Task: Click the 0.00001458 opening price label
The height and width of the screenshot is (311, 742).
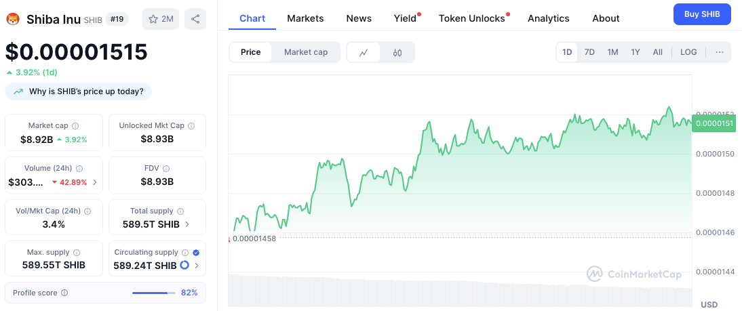Action: pyautogui.click(x=254, y=239)
